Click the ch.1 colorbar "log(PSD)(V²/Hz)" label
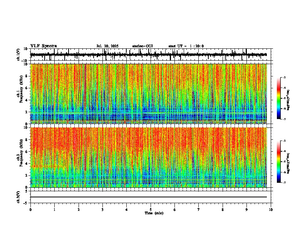 (x=288, y=100)
